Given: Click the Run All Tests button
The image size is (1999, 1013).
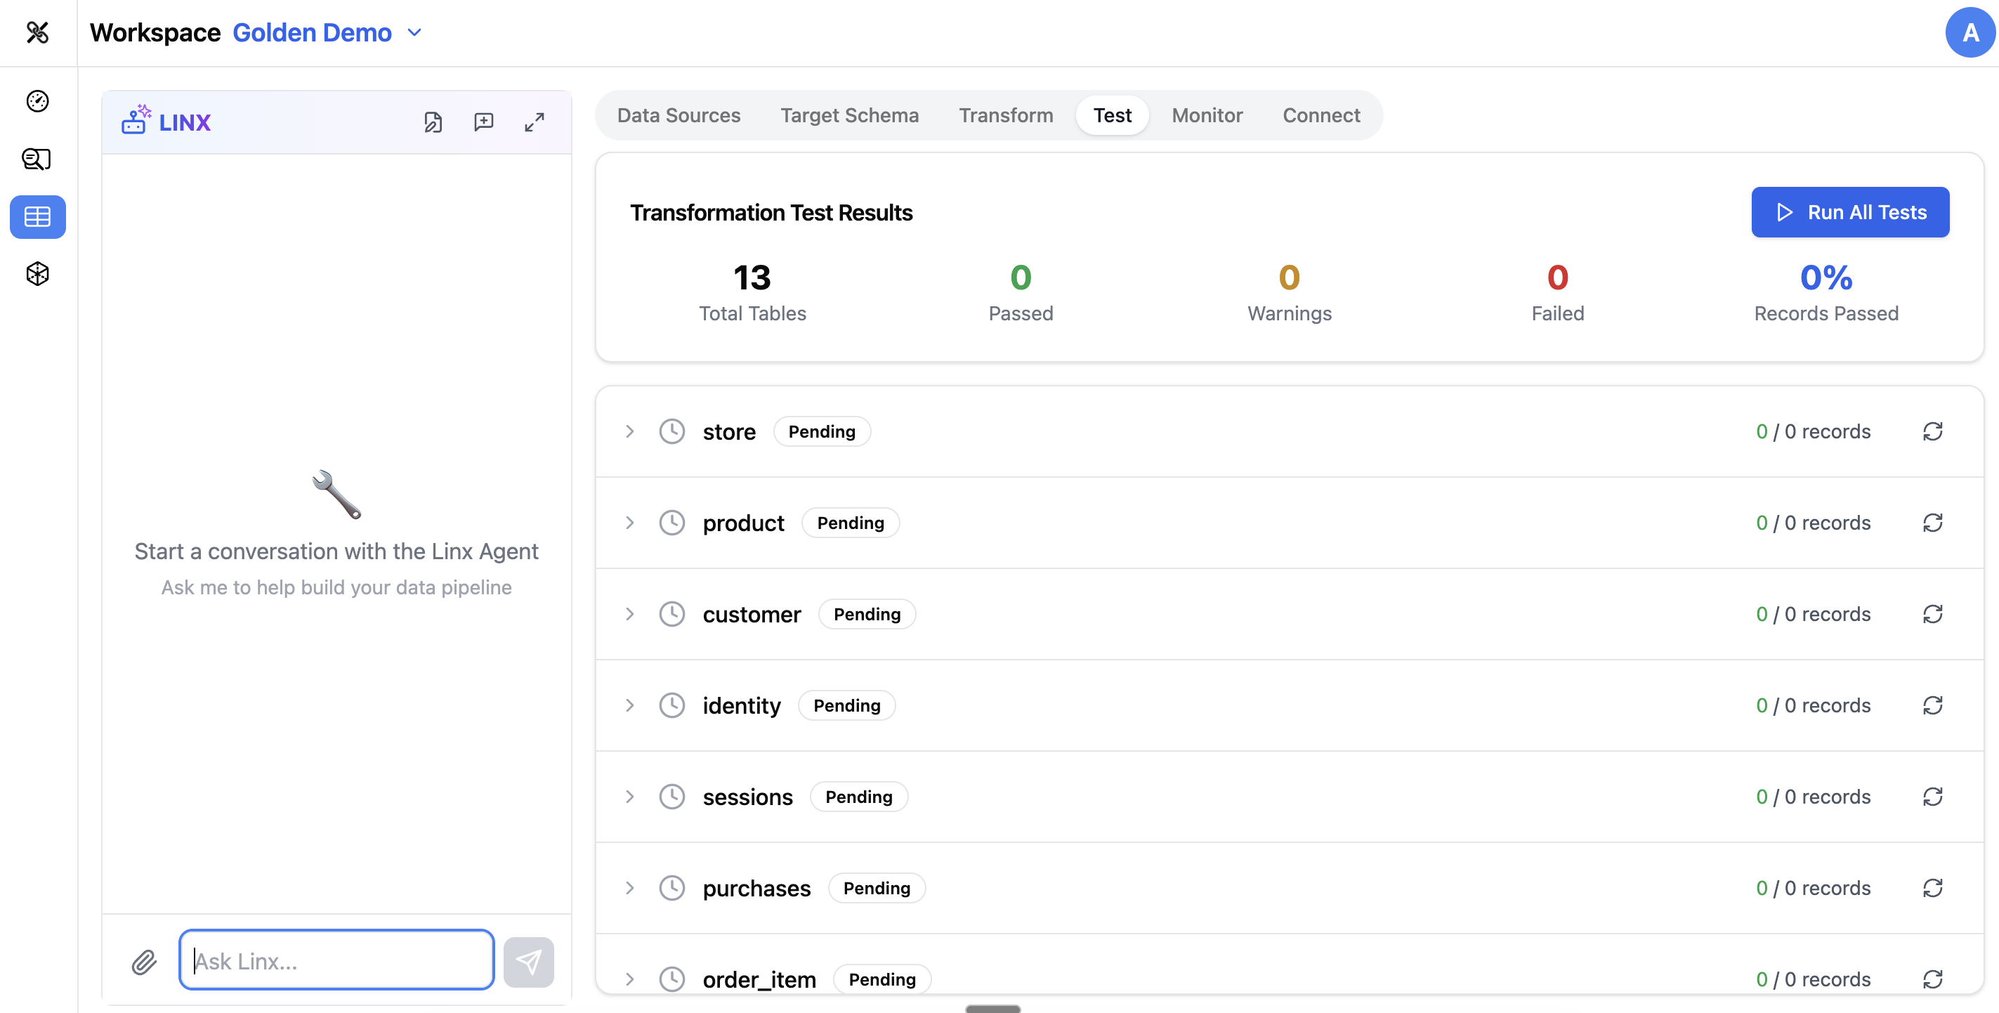Looking at the screenshot, I should point(1850,212).
